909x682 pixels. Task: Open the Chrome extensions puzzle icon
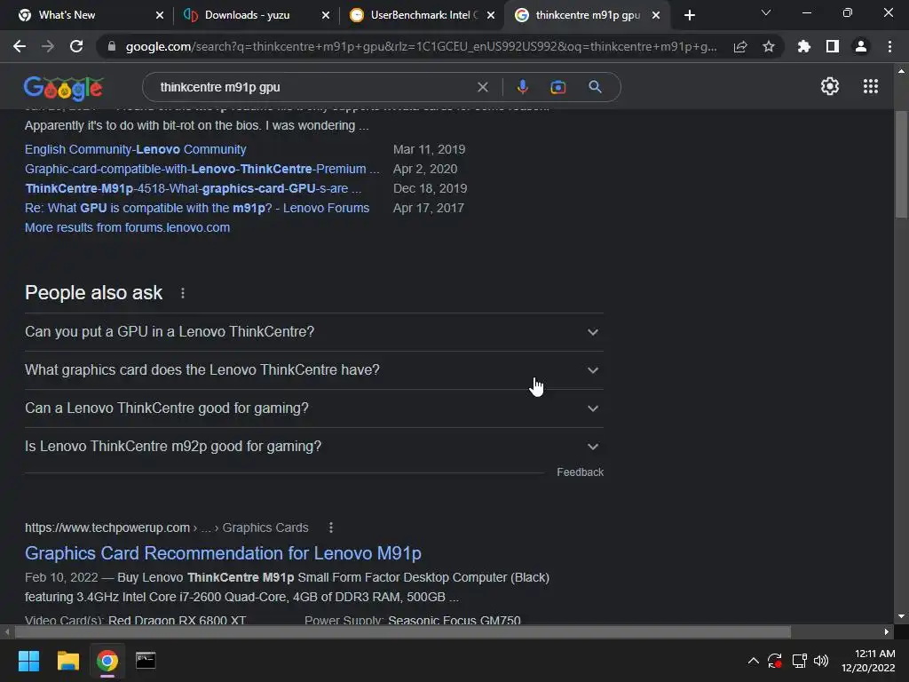click(x=804, y=46)
